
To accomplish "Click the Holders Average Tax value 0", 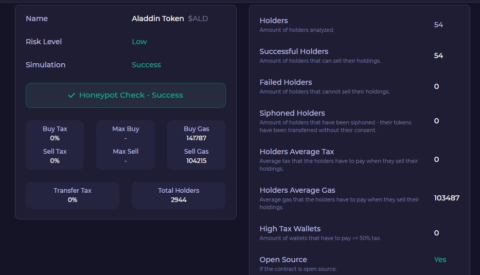I will pyautogui.click(x=437, y=160).
